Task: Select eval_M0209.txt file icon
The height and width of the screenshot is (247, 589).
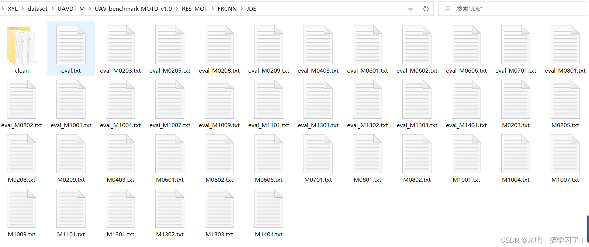Action: pyautogui.click(x=268, y=45)
